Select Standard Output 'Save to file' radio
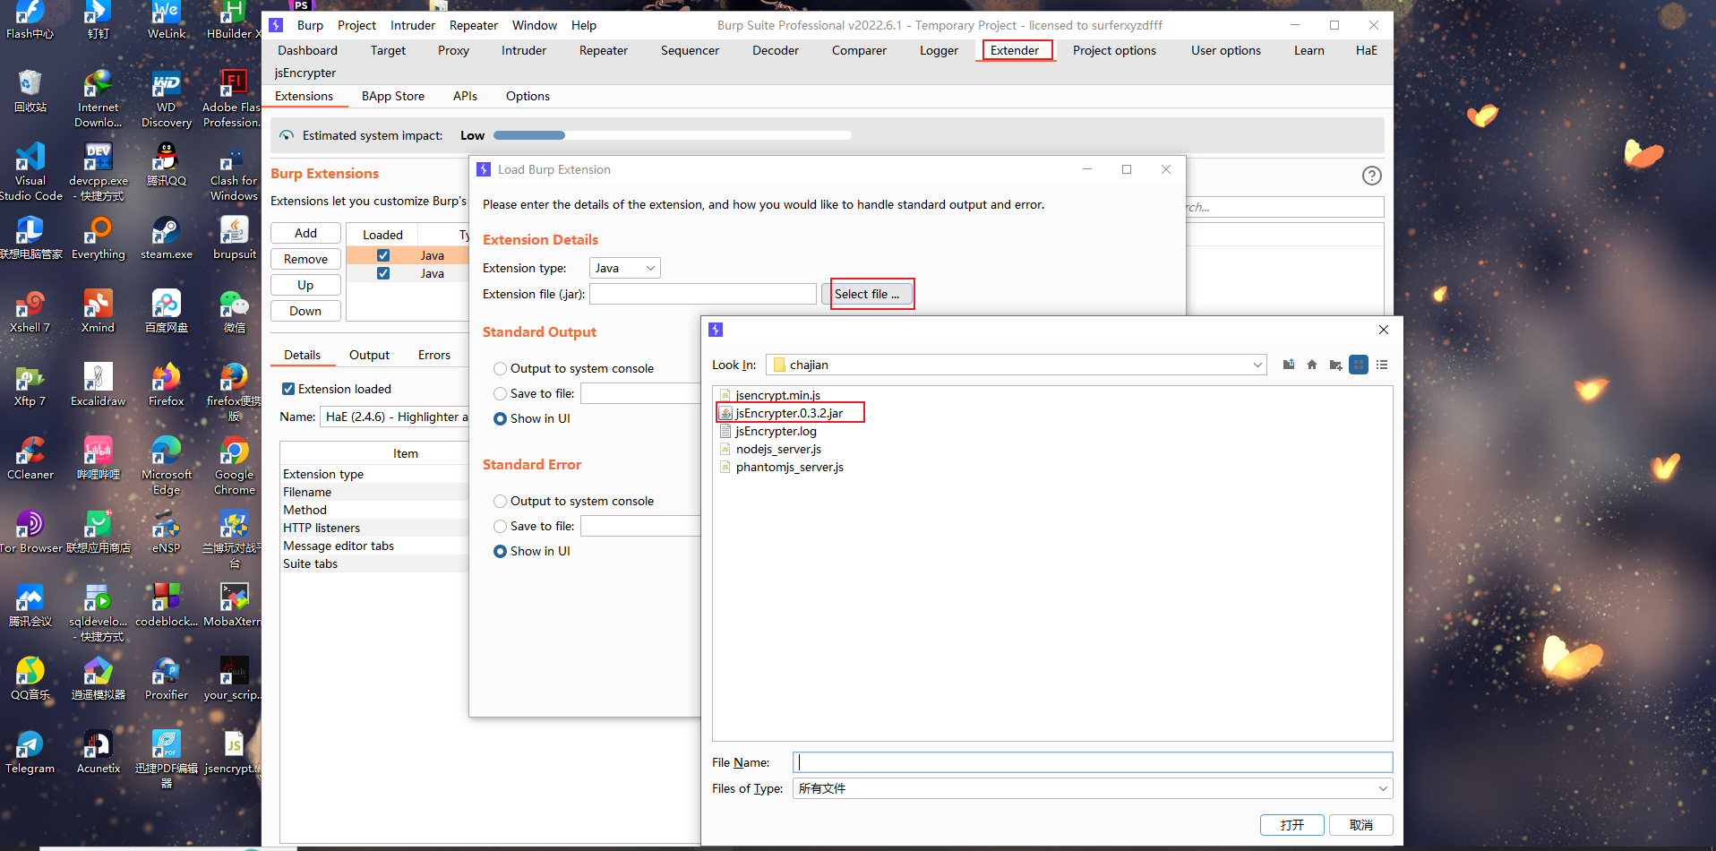Screen dimensions: 1716x851 tap(500, 393)
